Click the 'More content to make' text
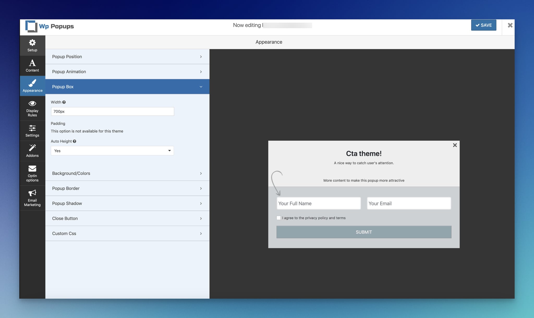The width and height of the screenshot is (534, 318). tap(364, 180)
